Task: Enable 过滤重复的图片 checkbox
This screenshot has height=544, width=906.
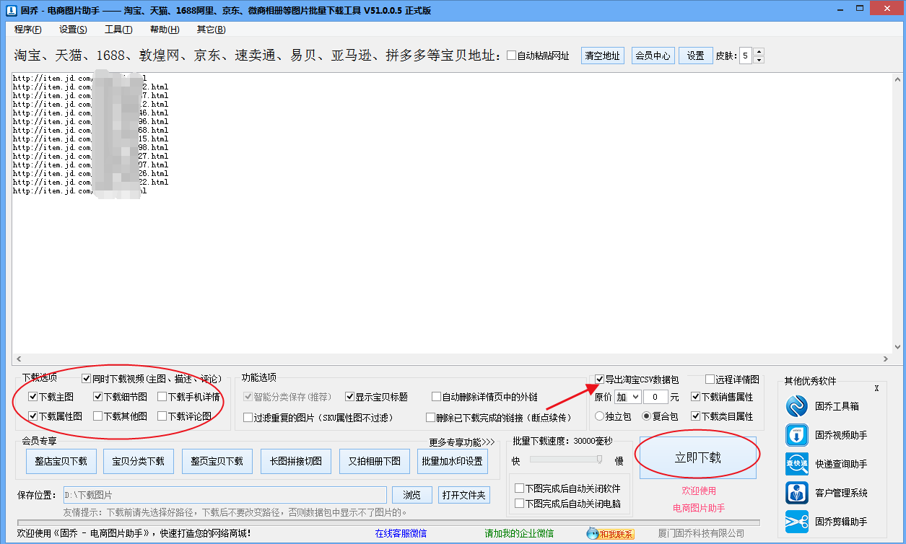Action: click(248, 418)
